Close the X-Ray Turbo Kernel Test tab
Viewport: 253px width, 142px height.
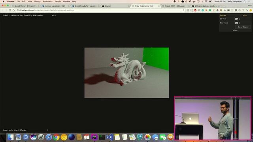(159, 6)
